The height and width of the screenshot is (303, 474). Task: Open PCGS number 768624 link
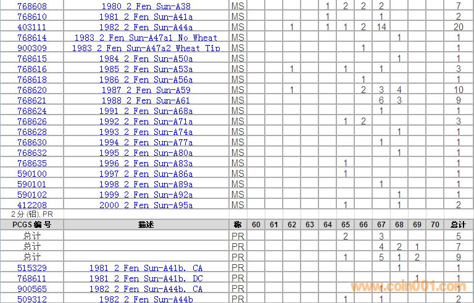pyautogui.click(x=31, y=111)
